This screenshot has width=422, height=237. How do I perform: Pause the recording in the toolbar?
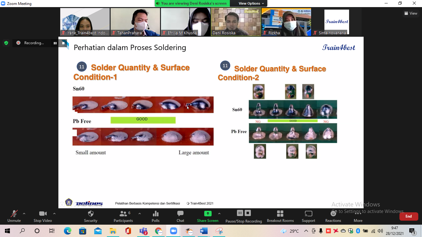pos(240,213)
